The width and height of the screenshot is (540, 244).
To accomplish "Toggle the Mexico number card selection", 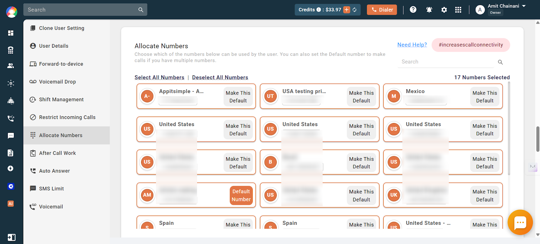I will [443, 96].
